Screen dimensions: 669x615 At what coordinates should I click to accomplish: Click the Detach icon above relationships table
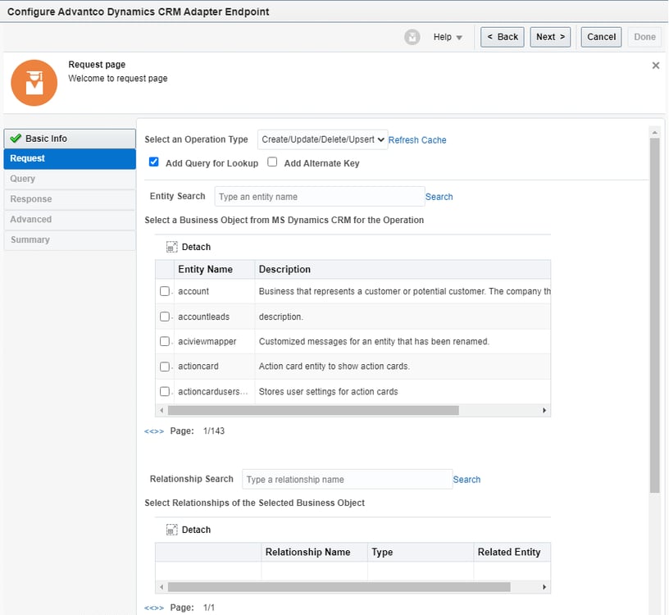[x=172, y=529]
